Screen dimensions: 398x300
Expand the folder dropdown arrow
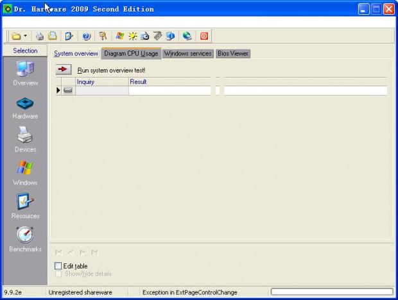26,36
